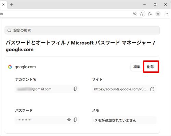Open the three-dot settings and more menu
The image size is (171, 136).
coord(166,14)
